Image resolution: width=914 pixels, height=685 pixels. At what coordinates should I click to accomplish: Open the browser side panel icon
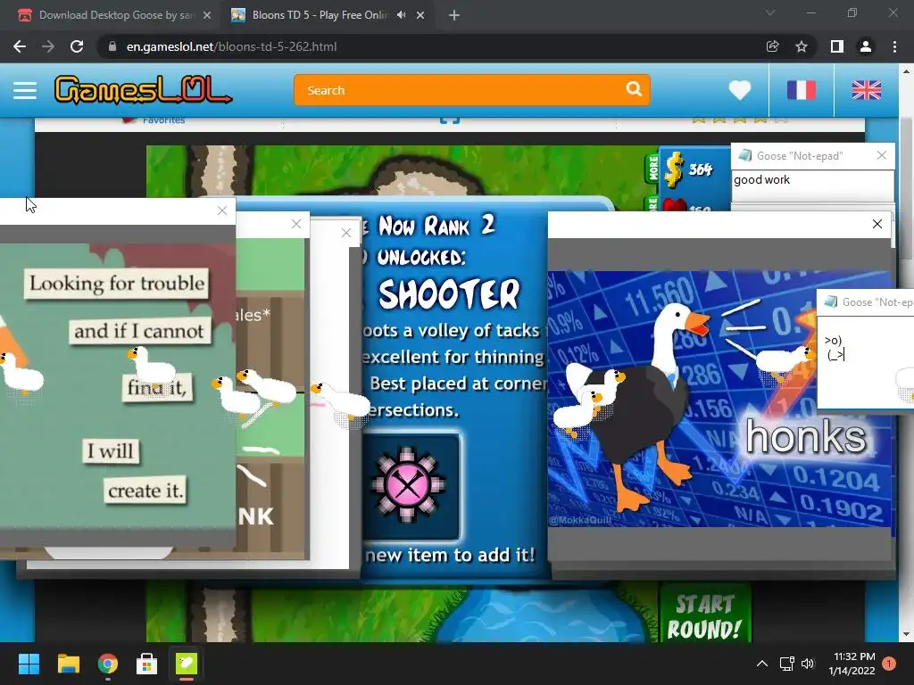tap(837, 46)
